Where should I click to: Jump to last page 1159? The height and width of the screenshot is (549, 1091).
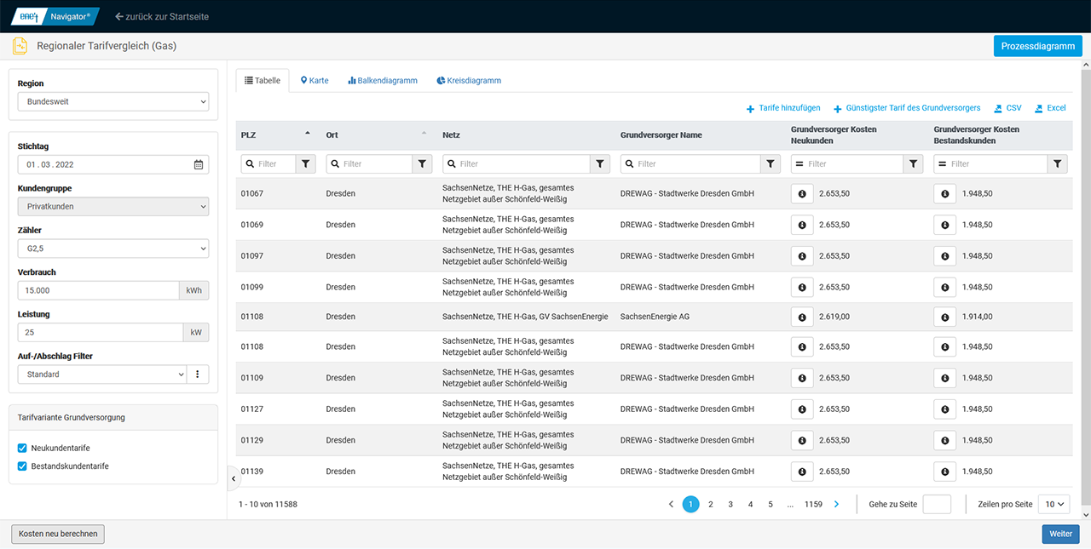point(813,505)
